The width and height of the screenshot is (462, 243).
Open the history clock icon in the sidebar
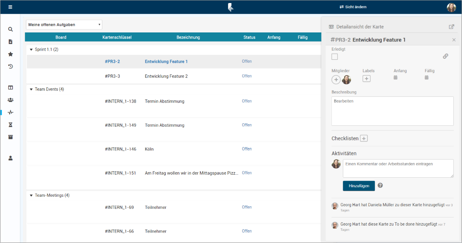10,67
